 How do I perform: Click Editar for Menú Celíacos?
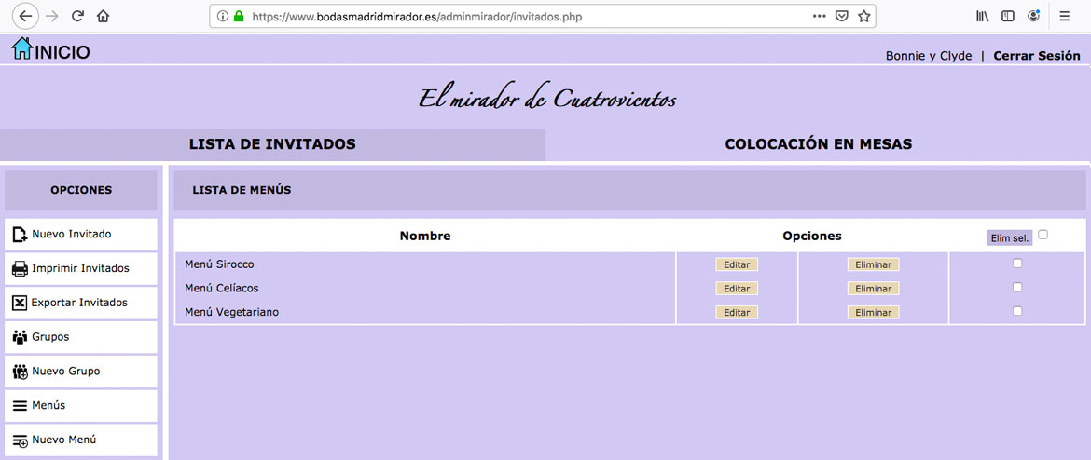[x=737, y=289]
